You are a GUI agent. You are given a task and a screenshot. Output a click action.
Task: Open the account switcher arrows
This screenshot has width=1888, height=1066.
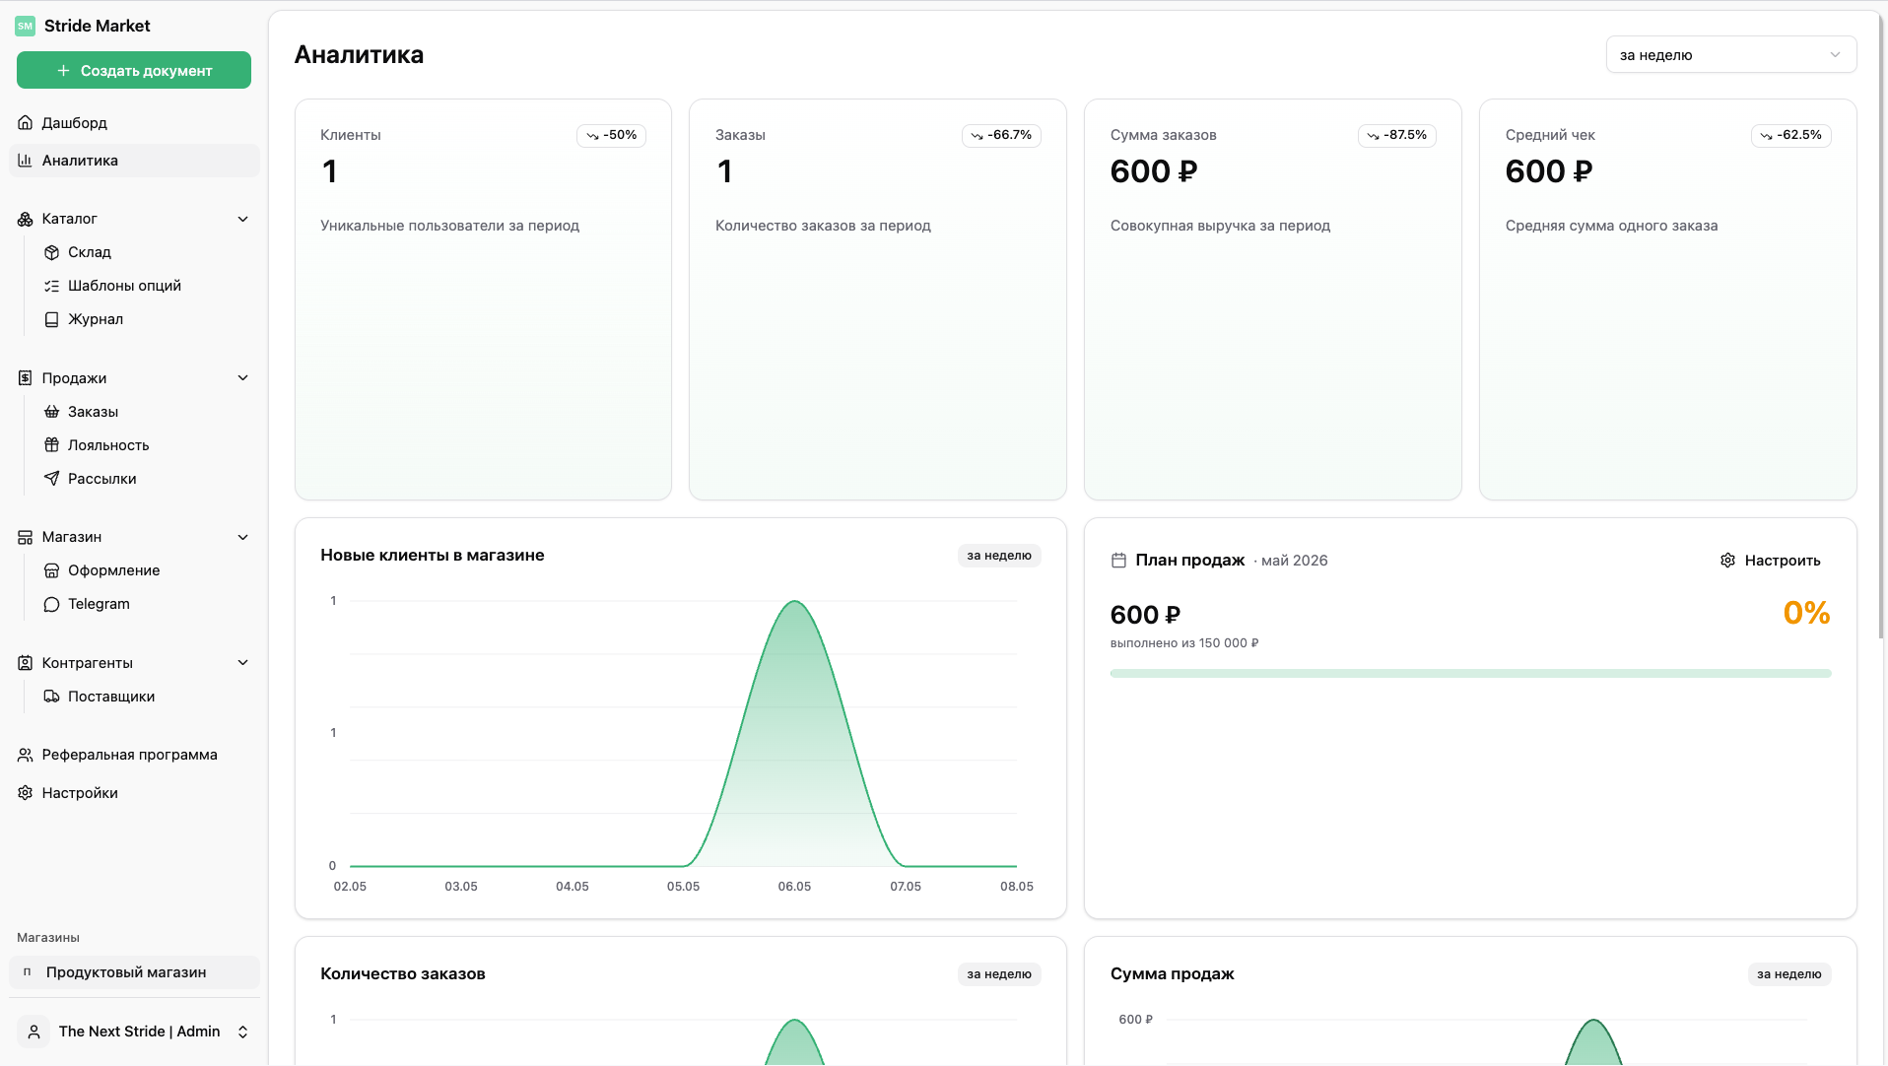coord(242,1032)
